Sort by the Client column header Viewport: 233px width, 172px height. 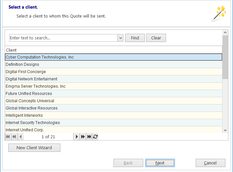click(114, 50)
